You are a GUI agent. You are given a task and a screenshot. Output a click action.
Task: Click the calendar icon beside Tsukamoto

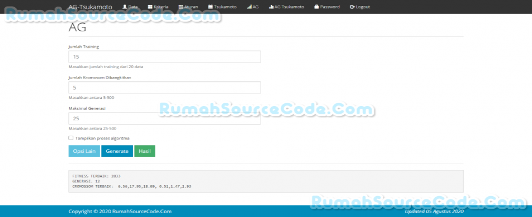pos(210,7)
